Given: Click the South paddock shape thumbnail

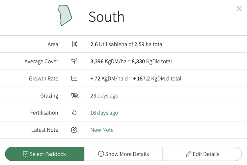Looking at the screenshot, I should (65, 15).
